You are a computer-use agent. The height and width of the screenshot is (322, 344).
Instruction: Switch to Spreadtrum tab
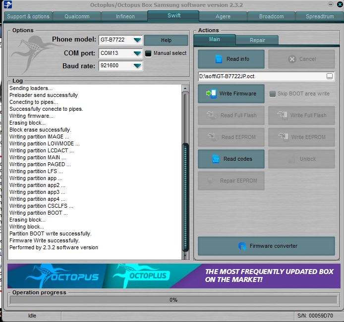pos(320,16)
